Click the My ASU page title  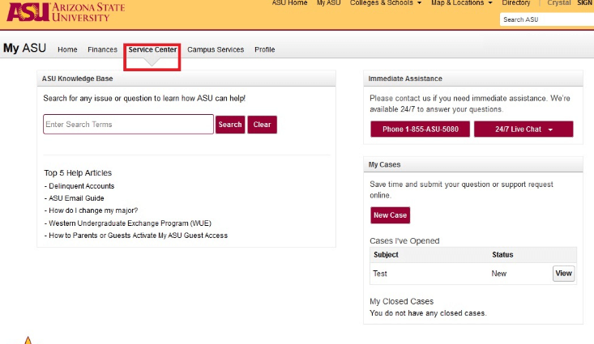(x=24, y=48)
